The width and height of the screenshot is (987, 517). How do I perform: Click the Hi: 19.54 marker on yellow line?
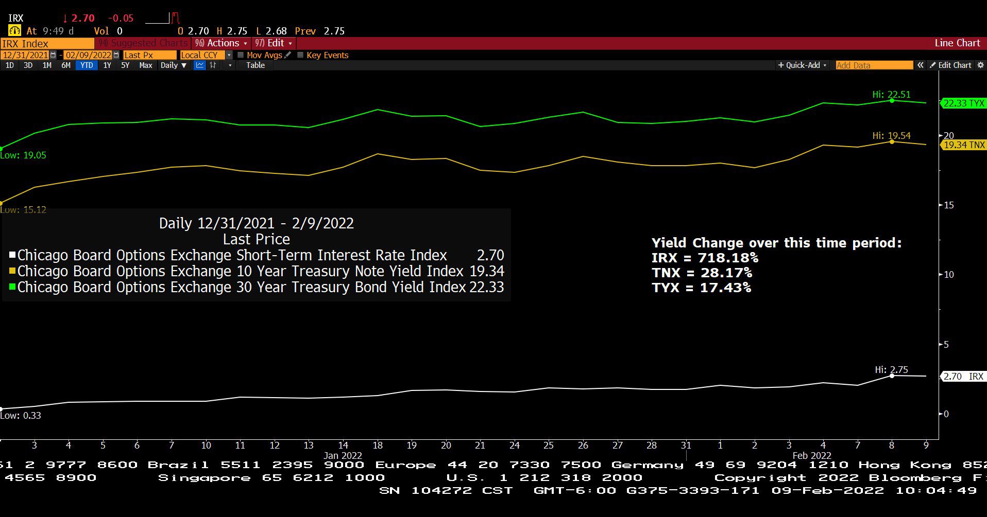(x=892, y=141)
